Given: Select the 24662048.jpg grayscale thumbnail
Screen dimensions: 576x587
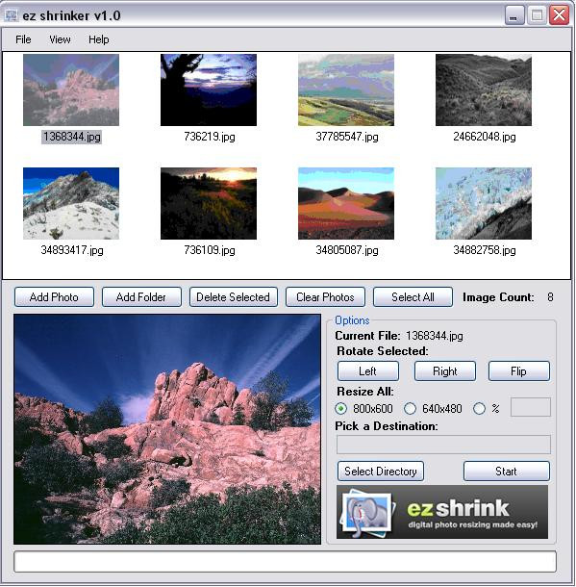Looking at the screenshot, I should [x=484, y=89].
